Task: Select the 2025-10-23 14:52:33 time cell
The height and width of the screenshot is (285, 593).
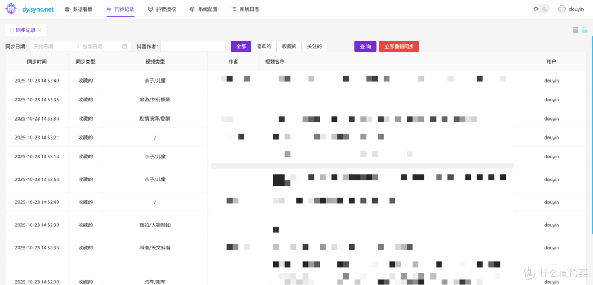Action: coord(37,248)
